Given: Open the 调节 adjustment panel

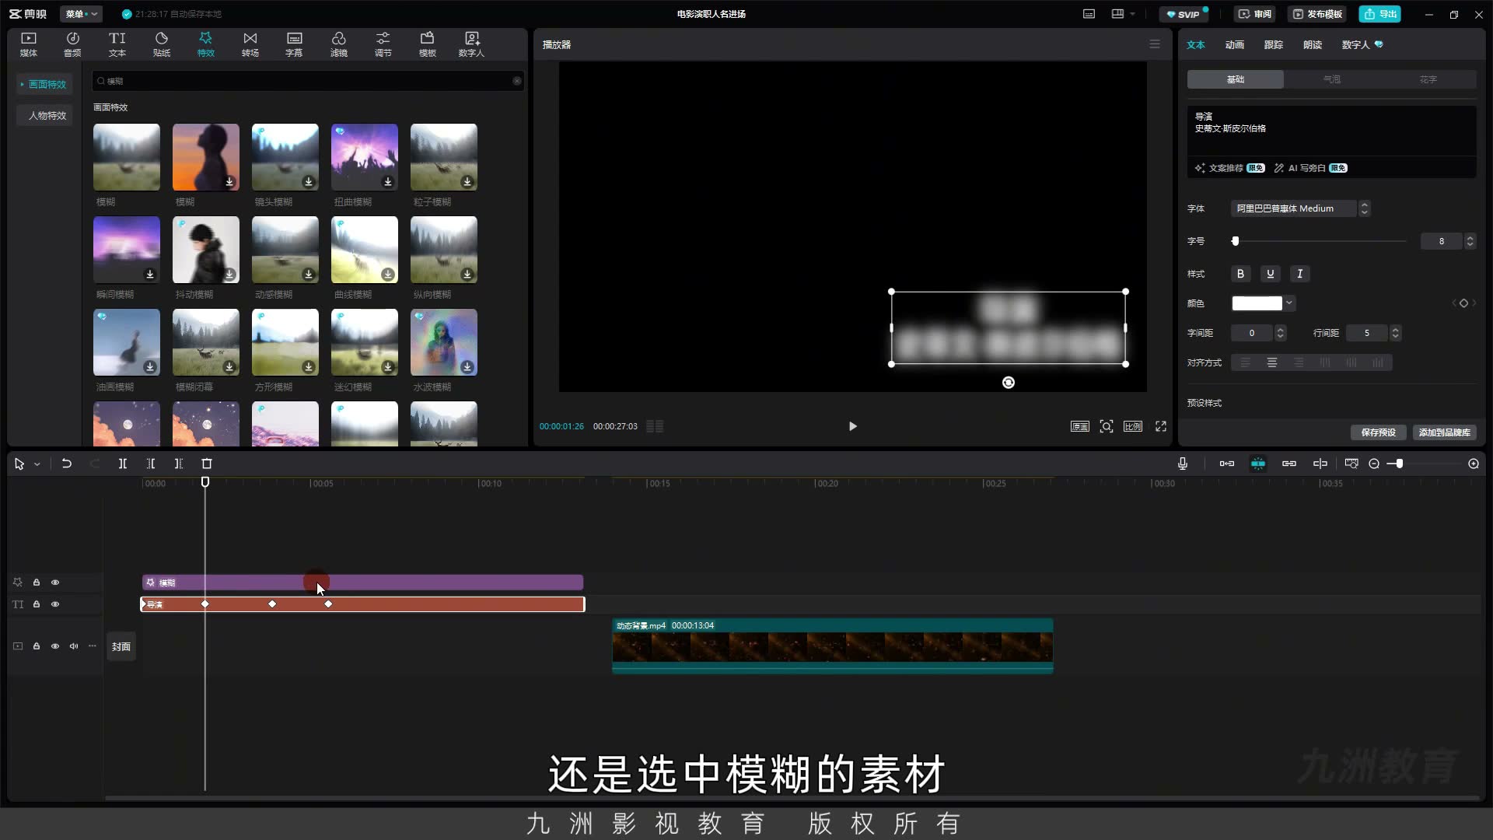Looking at the screenshot, I should coord(383,44).
